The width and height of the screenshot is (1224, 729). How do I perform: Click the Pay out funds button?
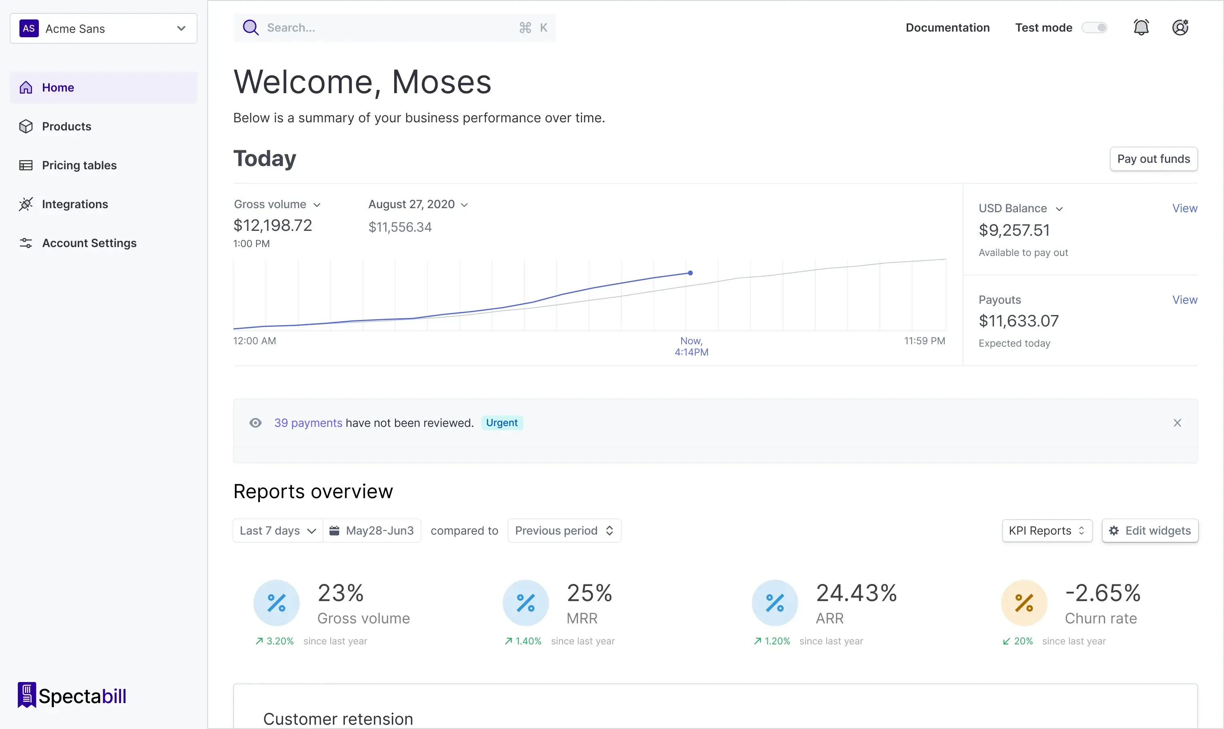coord(1154,159)
